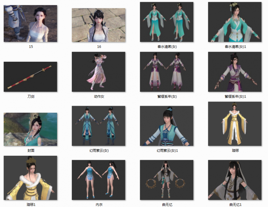This screenshot has width=268, height=207.
Task: Select the thumbnail of image 15
Action: [x=30, y=24]
